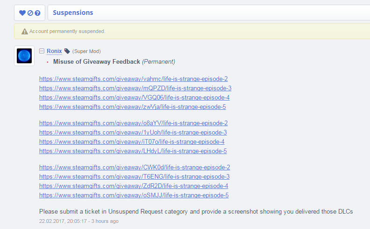The image size is (370, 229).
Task: Open the mQPZD life-is-strange-episode-3 link
Action: pos(135,88)
